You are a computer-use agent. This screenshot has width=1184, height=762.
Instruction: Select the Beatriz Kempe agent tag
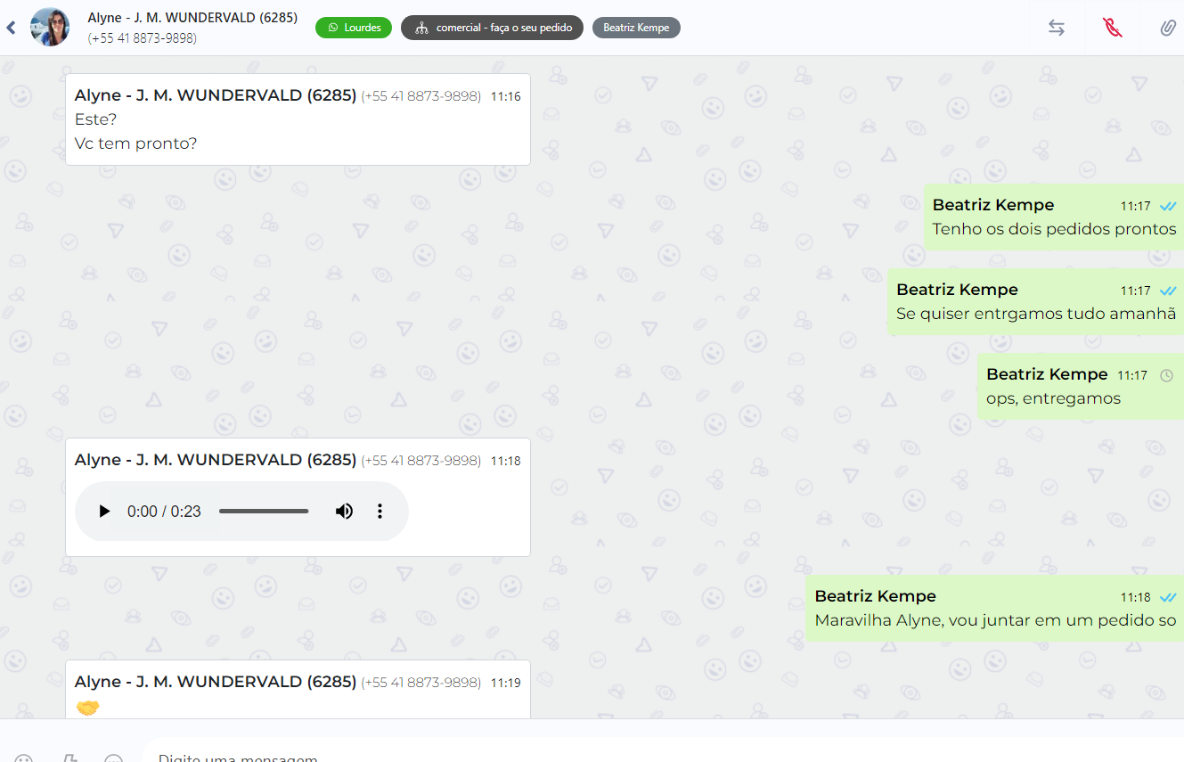click(x=636, y=28)
